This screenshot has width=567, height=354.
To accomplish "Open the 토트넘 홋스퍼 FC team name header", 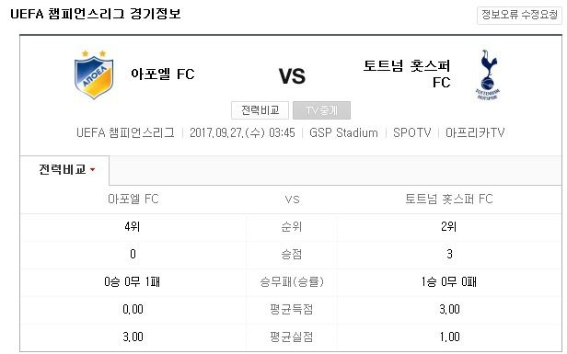I will 407,74.
